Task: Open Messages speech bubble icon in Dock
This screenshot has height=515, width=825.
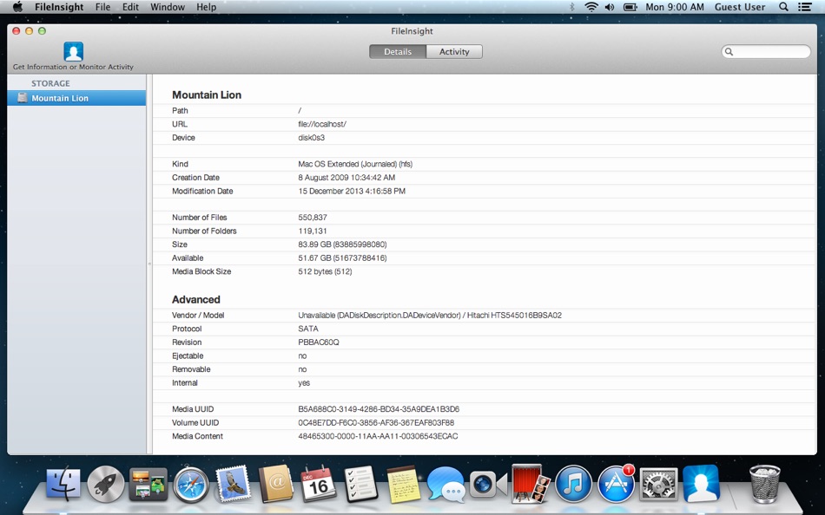Action: (x=445, y=484)
